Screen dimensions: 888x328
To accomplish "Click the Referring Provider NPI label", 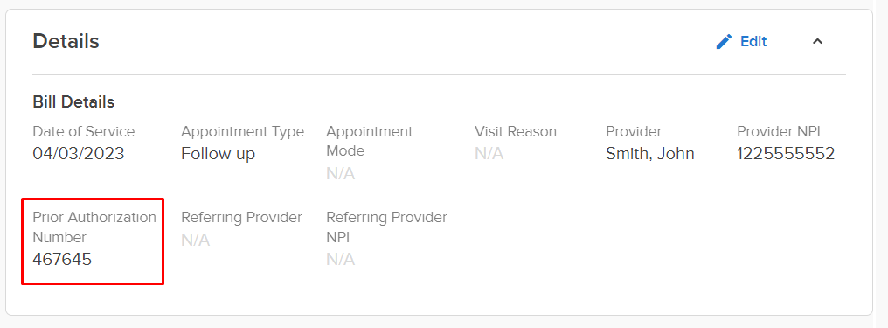I will point(387,227).
